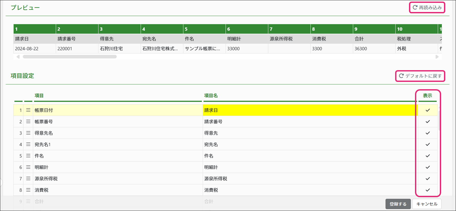The height and width of the screenshot is (211, 456).
Task: Click the drag handle icon for 帳票日付 row
Action: click(x=28, y=110)
